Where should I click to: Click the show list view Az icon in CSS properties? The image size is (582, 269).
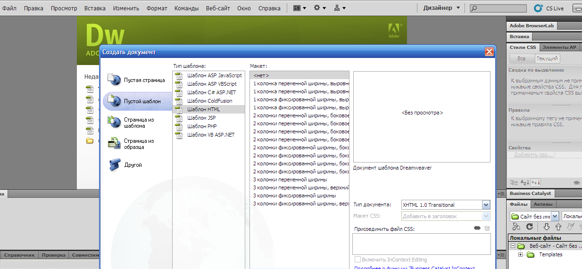(x=524, y=182)
